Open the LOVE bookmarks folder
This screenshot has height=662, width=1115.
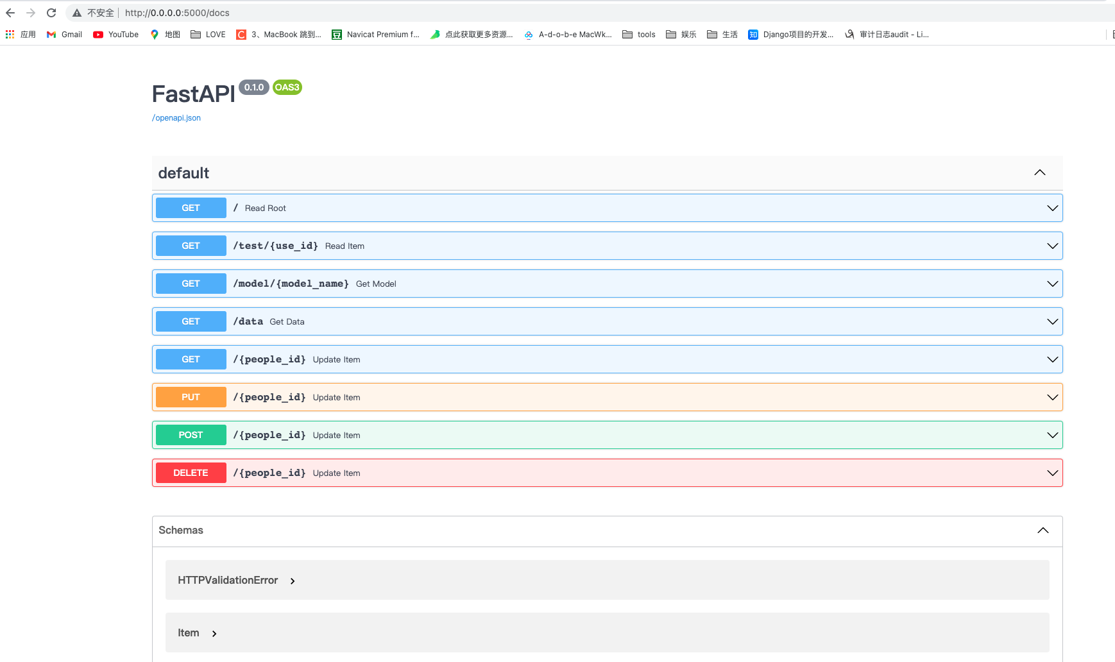pyautogui.click(x=208, y=35)
